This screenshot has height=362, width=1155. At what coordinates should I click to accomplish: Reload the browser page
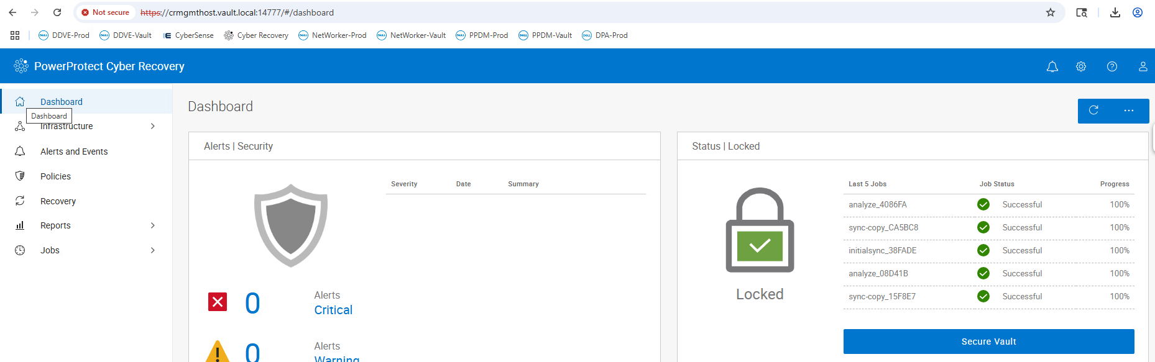pos(57,12)
